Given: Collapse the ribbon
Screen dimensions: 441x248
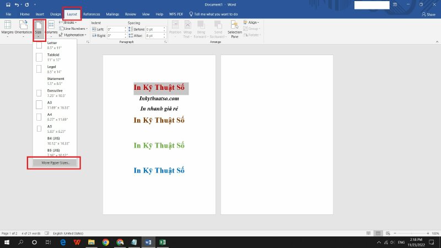Looking at the screenshot, I should pos(437,42).
